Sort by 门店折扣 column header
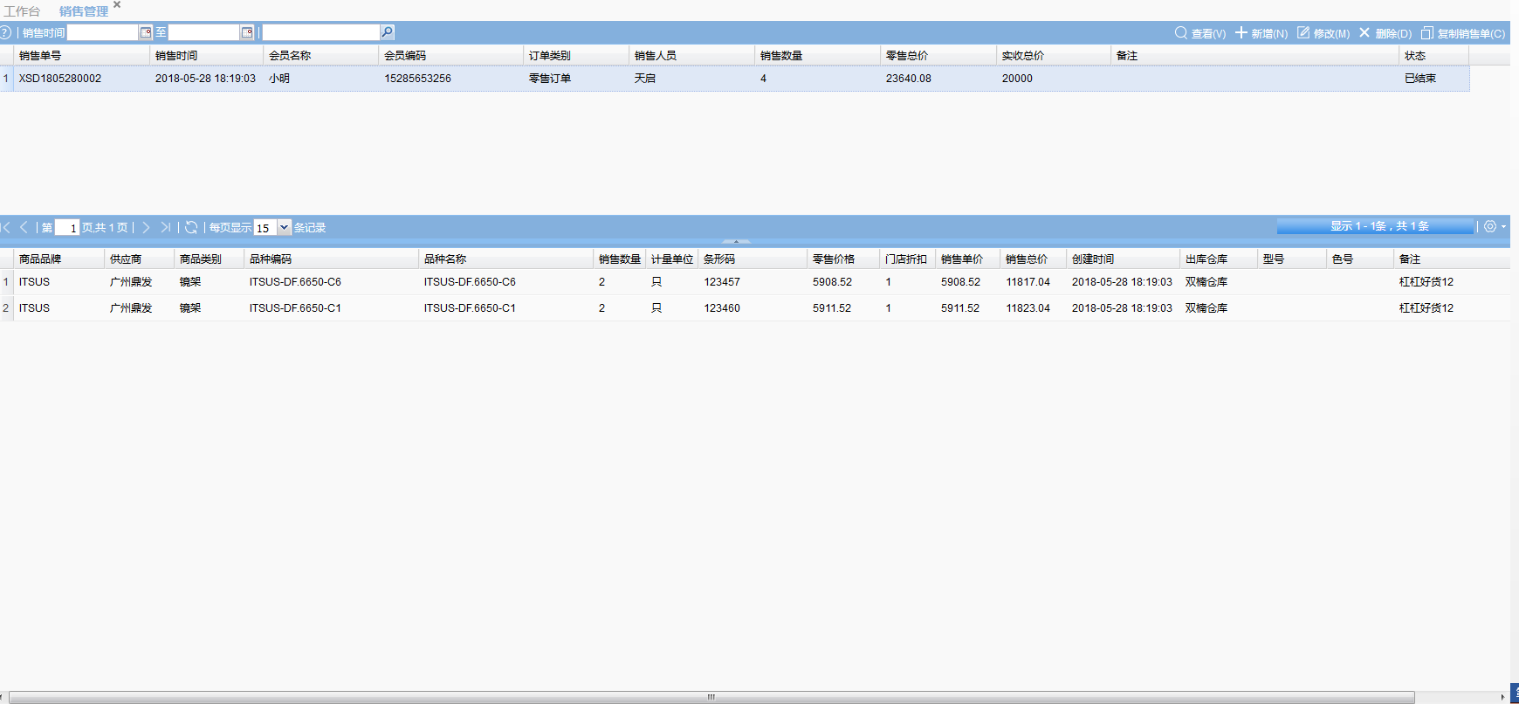 click(908, 259)
